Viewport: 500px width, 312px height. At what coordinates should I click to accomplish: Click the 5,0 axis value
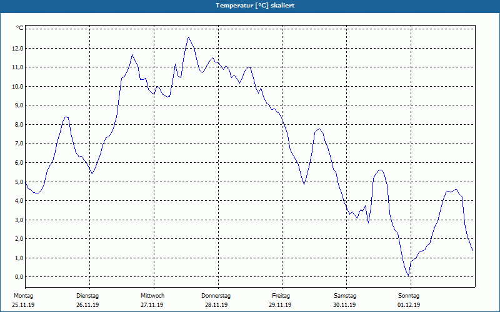point(19,182)
